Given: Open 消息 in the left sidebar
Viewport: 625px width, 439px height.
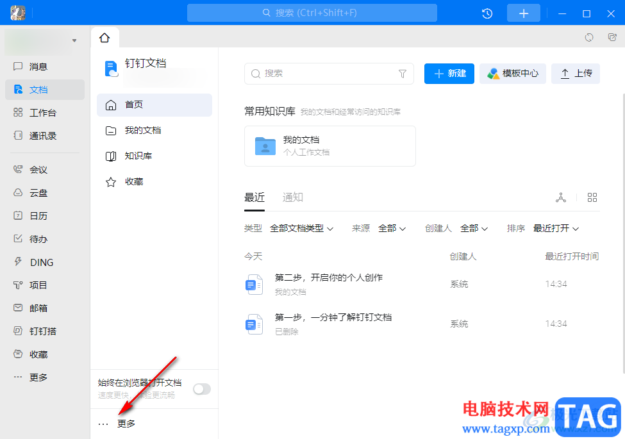Looking at the screenshot, I should pyautogui.click(x=45, y=67).
